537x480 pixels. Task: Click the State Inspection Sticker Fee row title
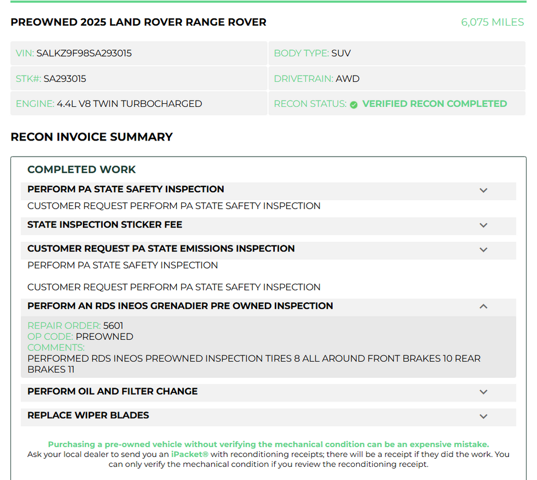(105, 225)
